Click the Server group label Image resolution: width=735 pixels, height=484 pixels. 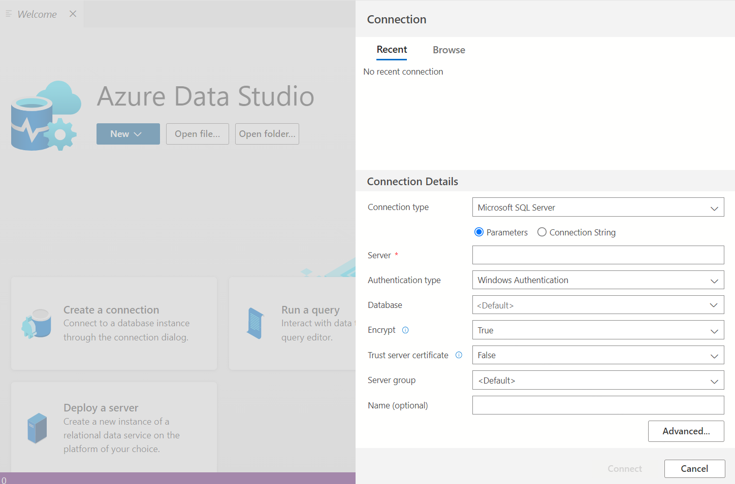[x=392, y=380]
